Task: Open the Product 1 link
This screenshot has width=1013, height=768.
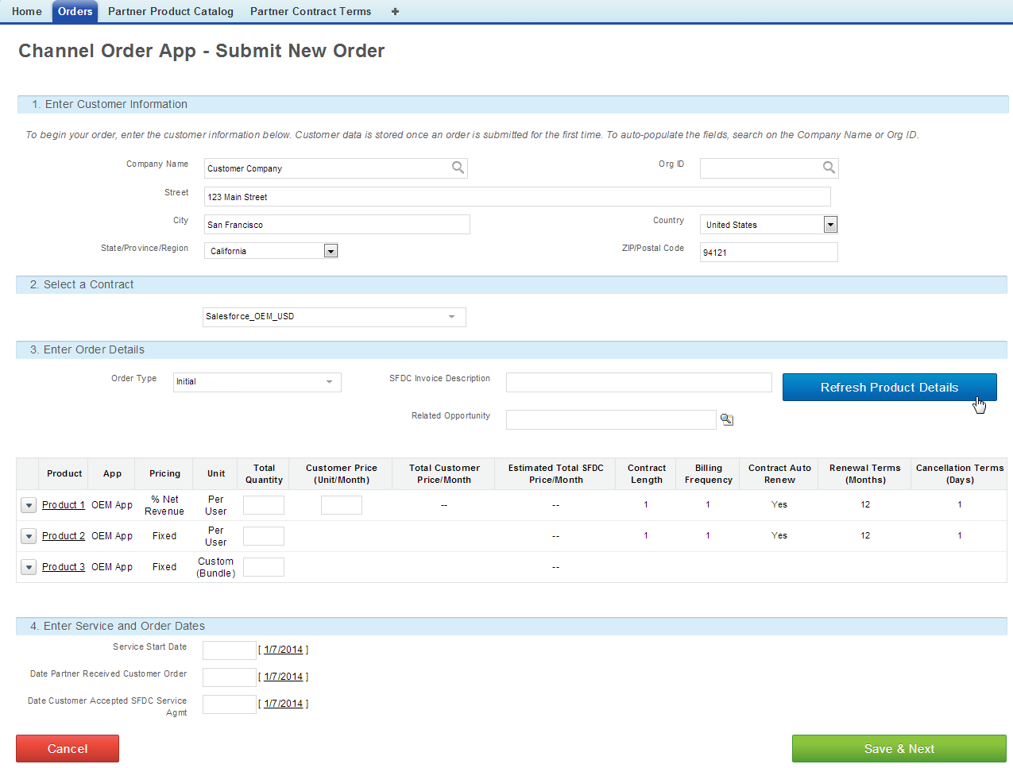Action: pyautogui.click(x=64, y=505)
